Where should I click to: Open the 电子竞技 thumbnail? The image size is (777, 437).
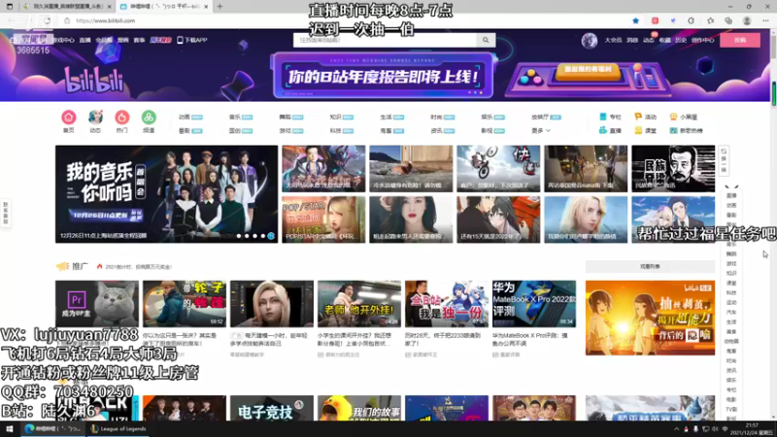(x=272, y=408)
